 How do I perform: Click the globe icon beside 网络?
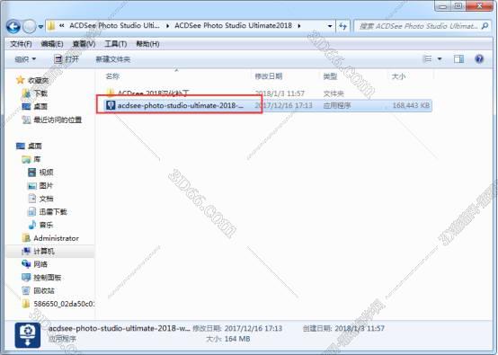(26, 264)
